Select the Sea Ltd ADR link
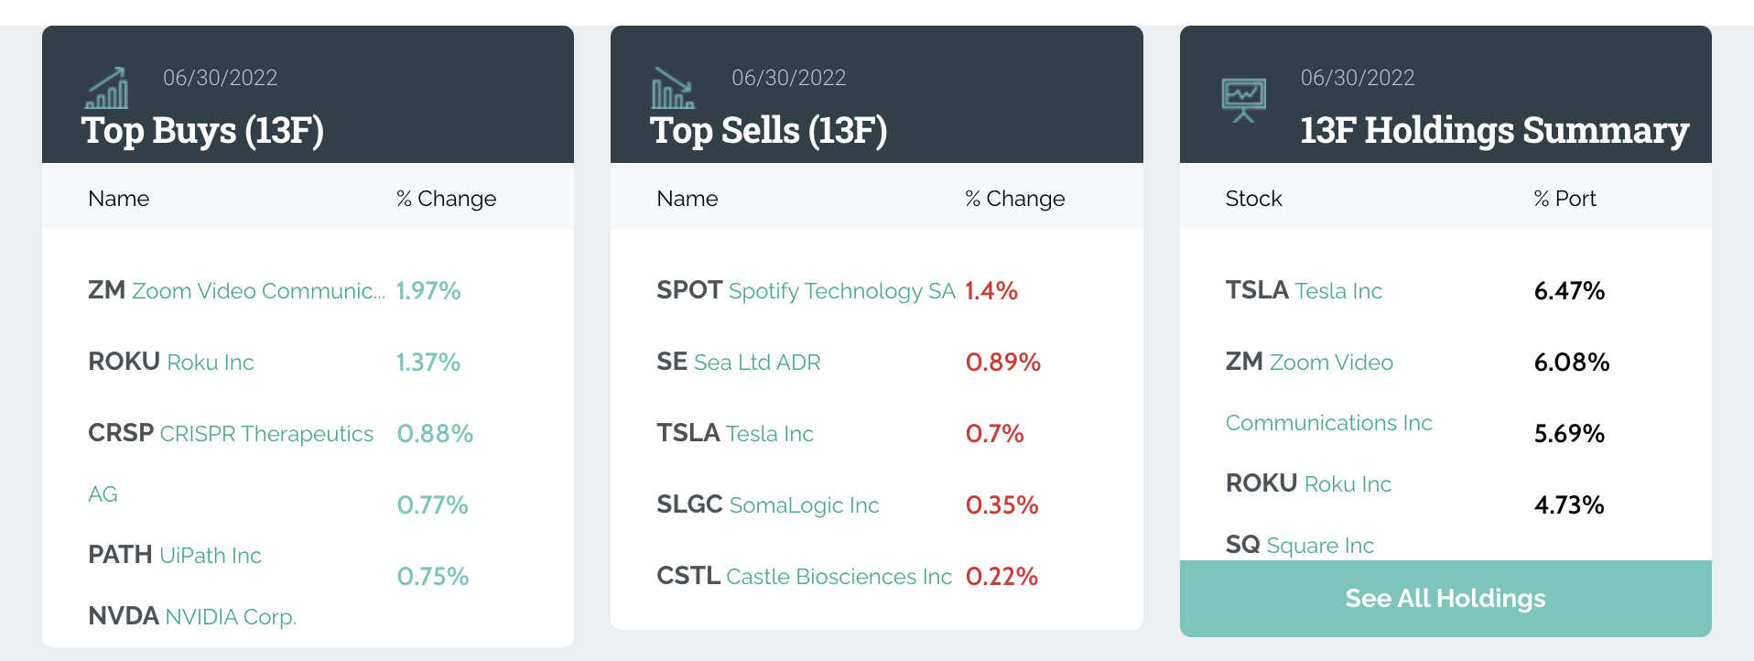1754x661 pixels. point(756,363)
